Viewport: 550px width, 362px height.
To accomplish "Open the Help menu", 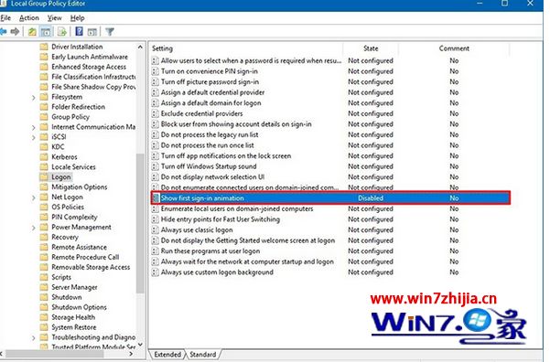I will (x=77, y=18).
